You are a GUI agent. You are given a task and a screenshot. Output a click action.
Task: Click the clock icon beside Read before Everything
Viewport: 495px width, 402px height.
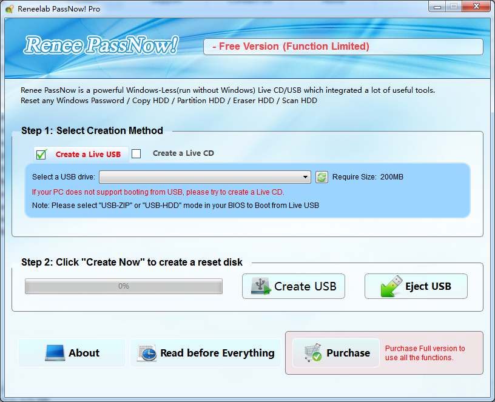pyautogui.click(x=146, y=353)
